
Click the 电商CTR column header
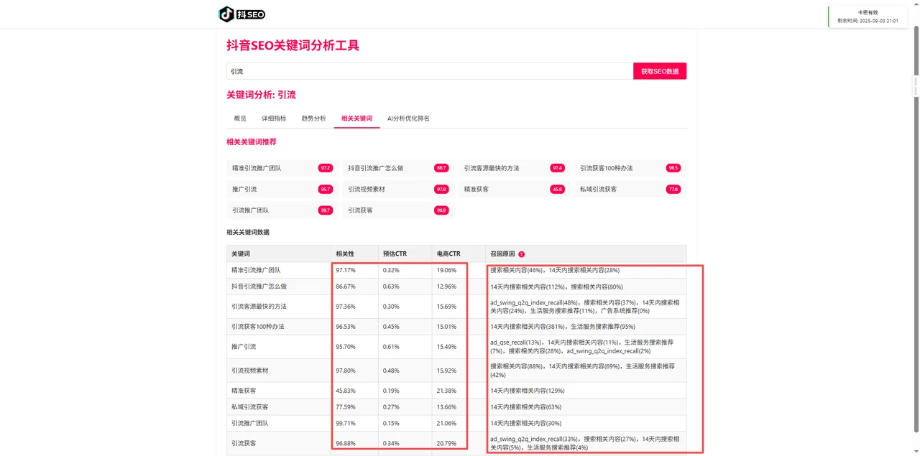459,254
